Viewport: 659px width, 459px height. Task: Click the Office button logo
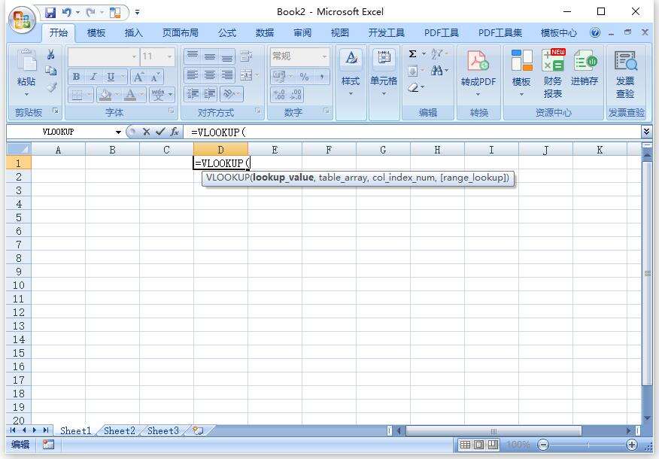tap(22, 20)
